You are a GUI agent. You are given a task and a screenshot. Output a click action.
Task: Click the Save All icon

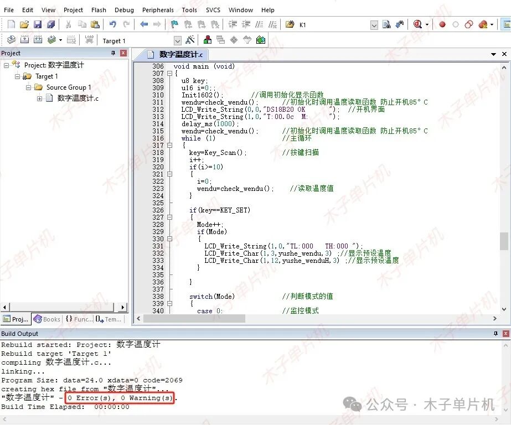tap(51, 24)
